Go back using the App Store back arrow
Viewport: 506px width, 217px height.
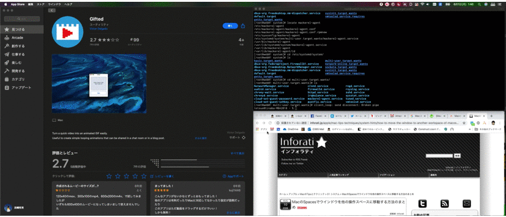[52, 10]
